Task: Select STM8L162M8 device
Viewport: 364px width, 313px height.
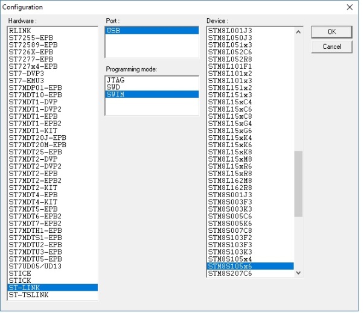Action: coord(251,180)
